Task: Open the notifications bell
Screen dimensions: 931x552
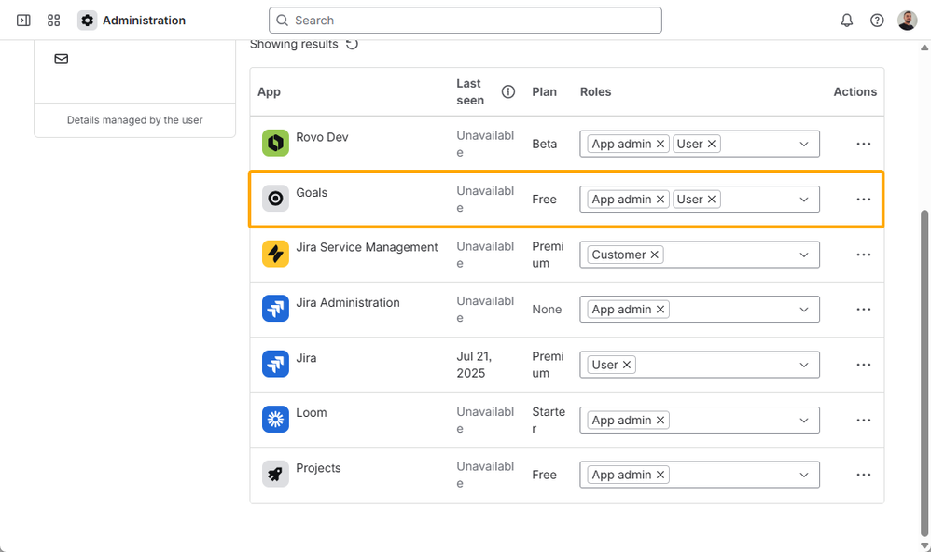Action: (x=847, y=21)
